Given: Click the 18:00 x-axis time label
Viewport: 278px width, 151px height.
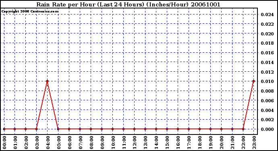Looking at the screenshot, I should [x=200, y=143].
